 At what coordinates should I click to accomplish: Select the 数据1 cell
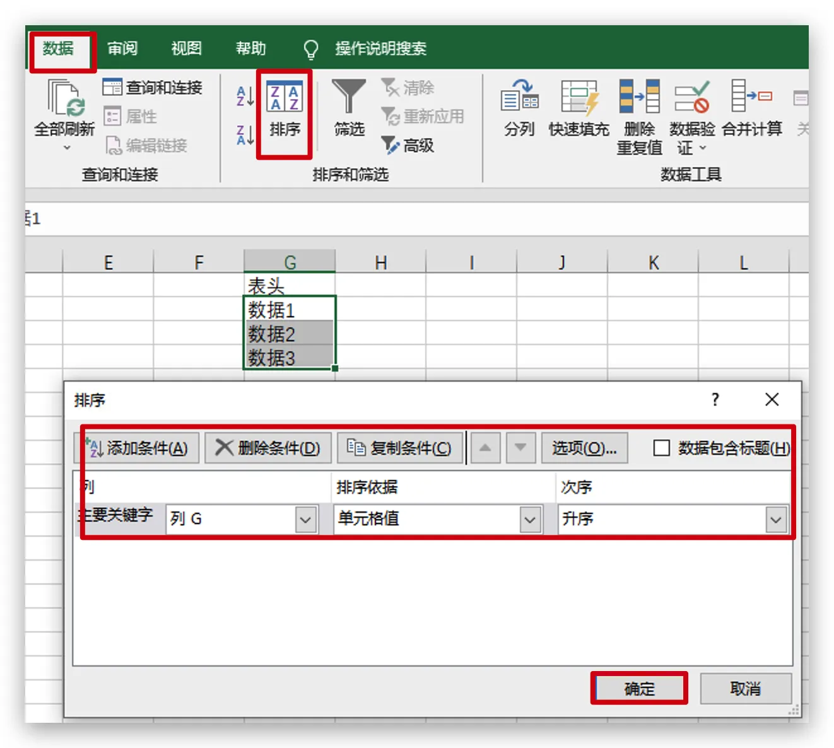(290, 309)
